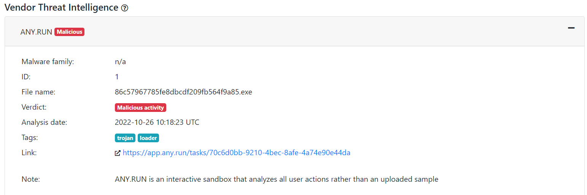
Task: Click the ID value 1
Action: tap(117, 77)
